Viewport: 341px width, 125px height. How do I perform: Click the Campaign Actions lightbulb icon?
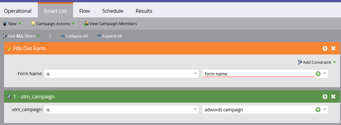click(33, 24)
